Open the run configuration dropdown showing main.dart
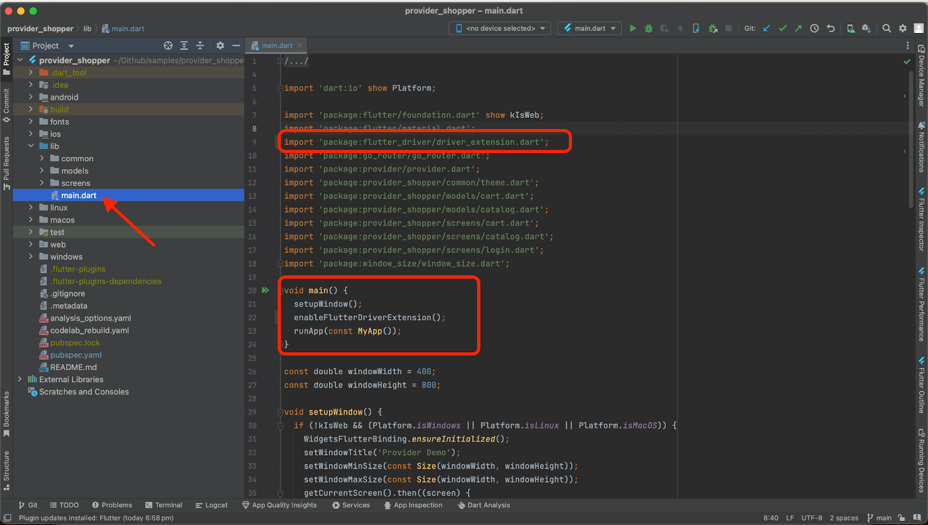The image size is (928, 525). [x=589, y=28]
